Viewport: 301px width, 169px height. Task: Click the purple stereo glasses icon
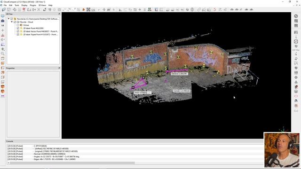(2, 96)
